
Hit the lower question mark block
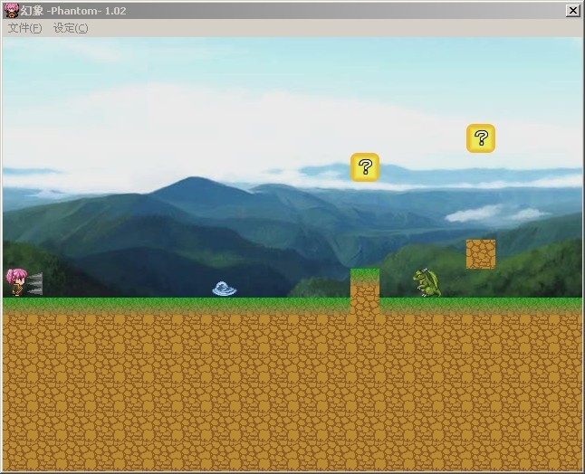(365, 167)
